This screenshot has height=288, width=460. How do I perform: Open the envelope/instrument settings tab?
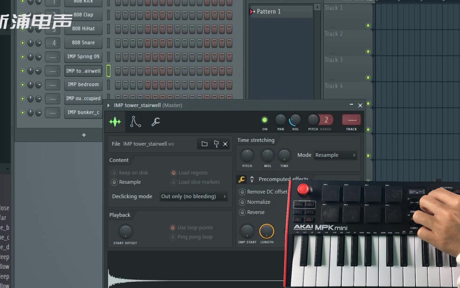(x=135, y=122)
